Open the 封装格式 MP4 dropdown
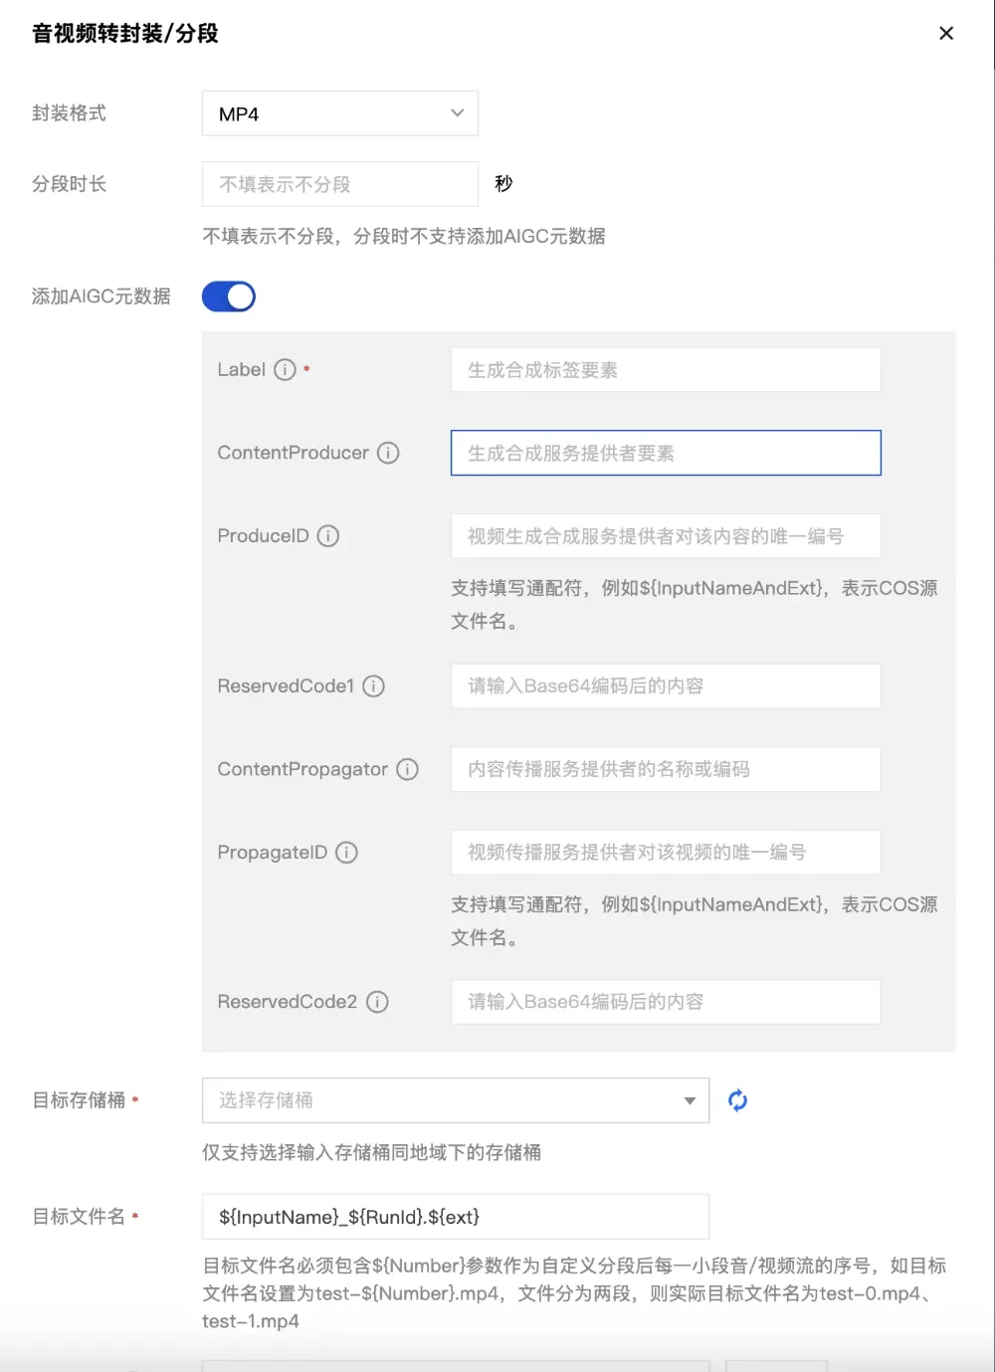The height and width of the screenshot is (1372, 995). 339,113
